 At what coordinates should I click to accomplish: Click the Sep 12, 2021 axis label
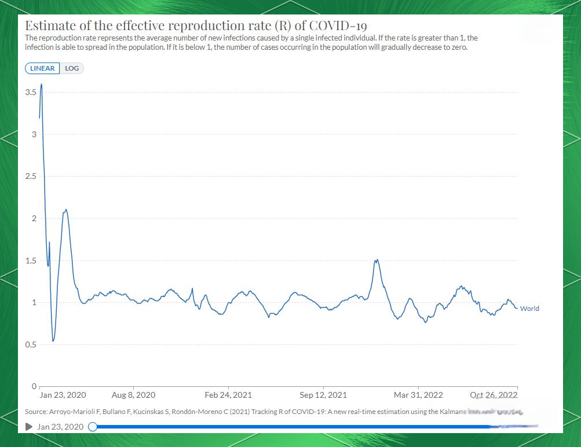click(323, 395)
